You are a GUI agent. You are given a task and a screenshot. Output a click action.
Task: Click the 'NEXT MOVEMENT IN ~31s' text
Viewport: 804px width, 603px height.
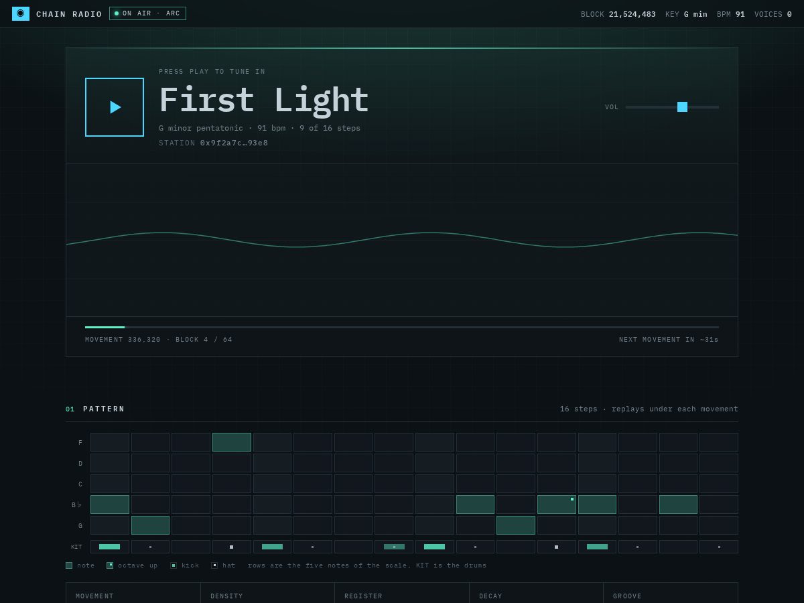[669, 340]
